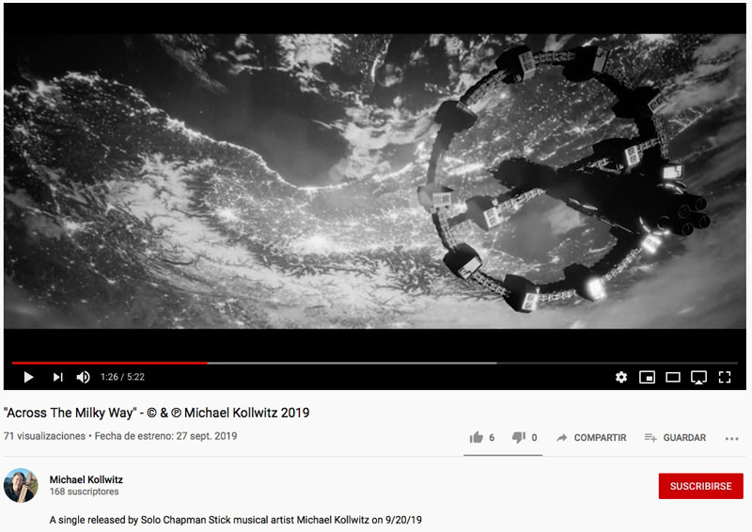Subscribe with the SUSCRIBIRSE button
The height and width of the screenshot is (532, 752).
pos(700,486)
